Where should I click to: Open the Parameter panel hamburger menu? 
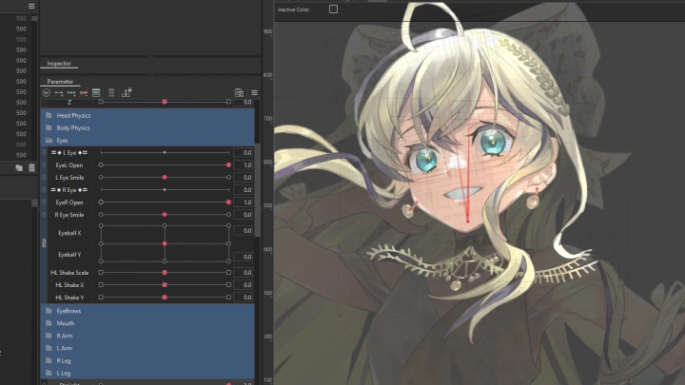click(x=254, y=93)
